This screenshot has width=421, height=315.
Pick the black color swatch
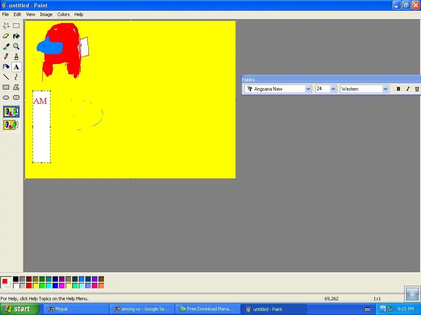click(16, 279)
